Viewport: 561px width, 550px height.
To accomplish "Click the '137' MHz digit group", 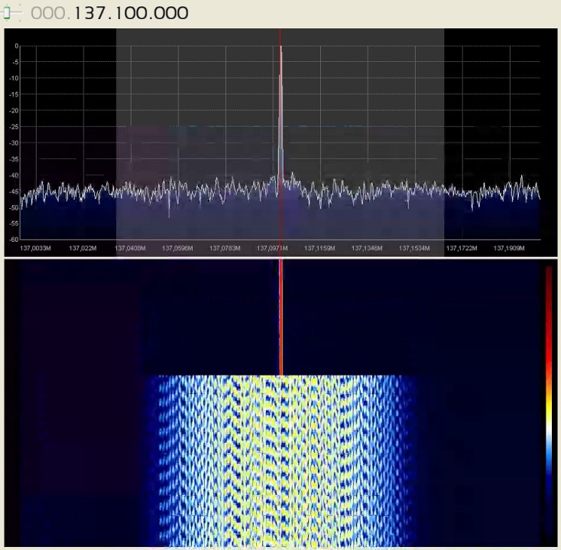I will coord(92,14).
